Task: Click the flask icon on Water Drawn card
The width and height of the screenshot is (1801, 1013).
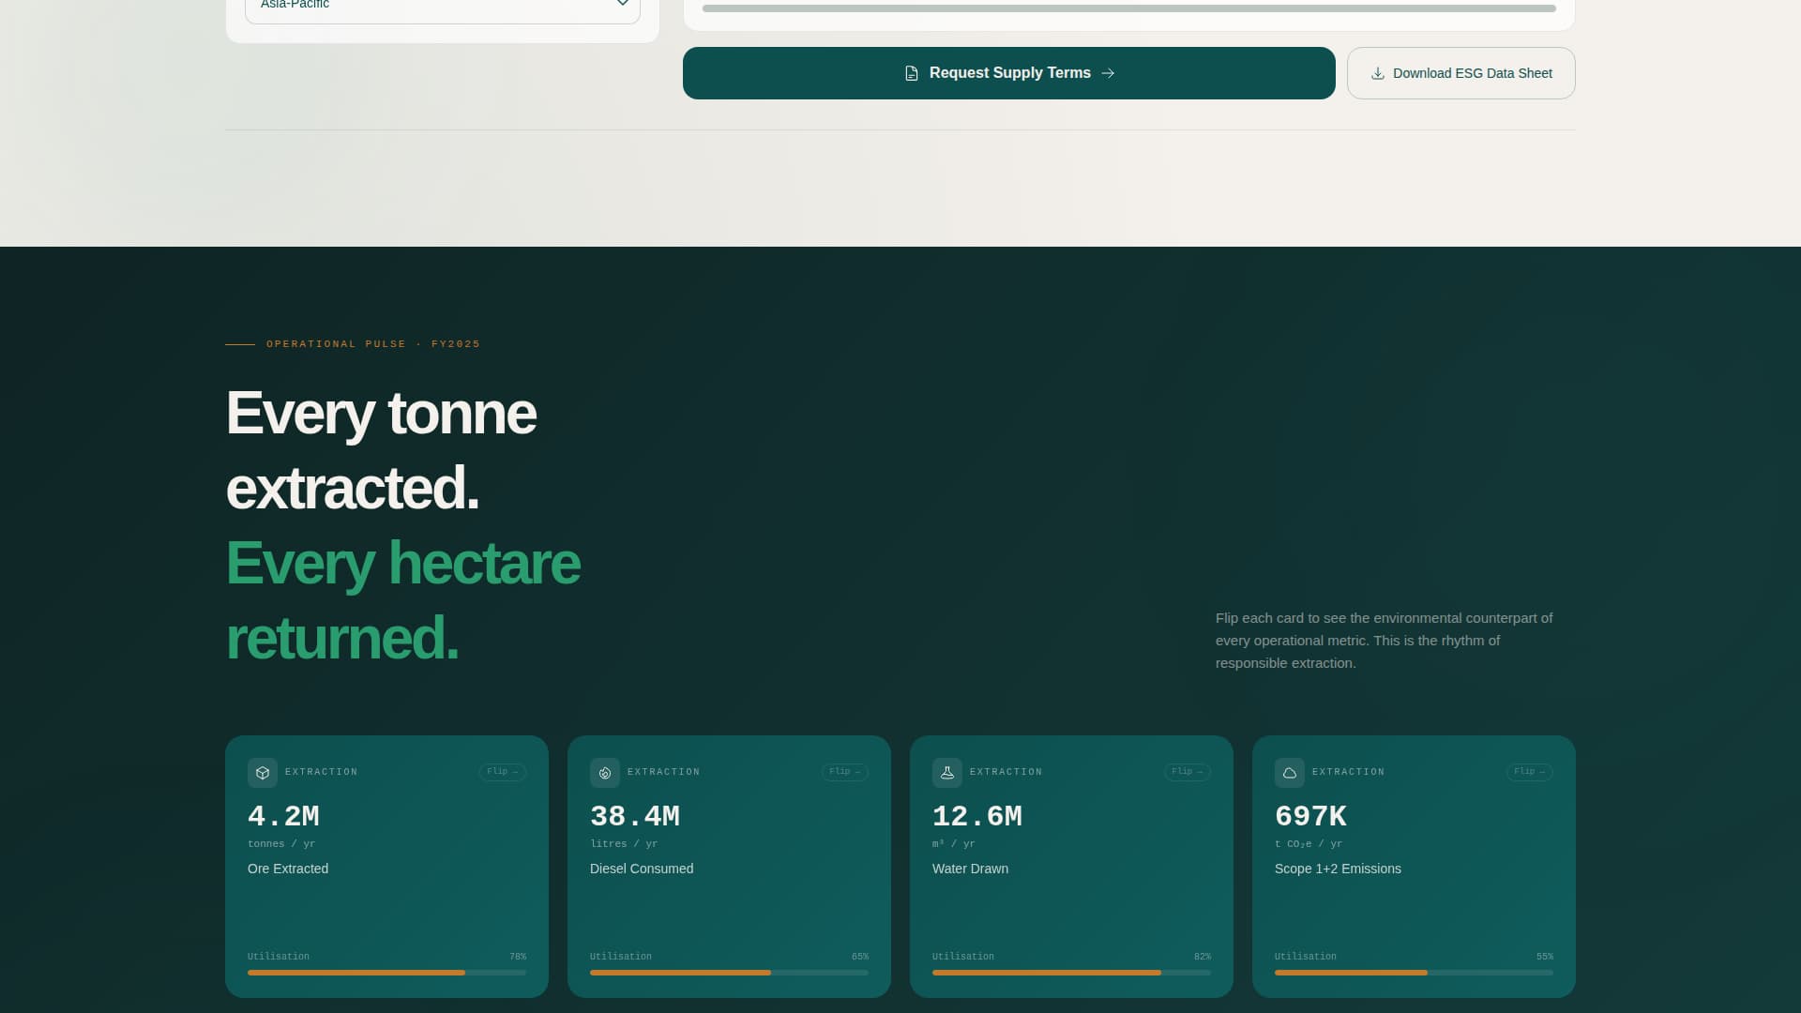Action: (x=947, y=773)
